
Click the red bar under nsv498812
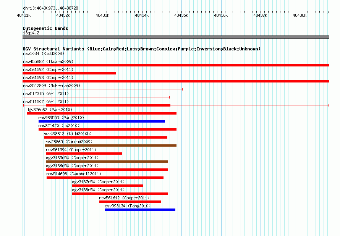click(x=105, y=137)
